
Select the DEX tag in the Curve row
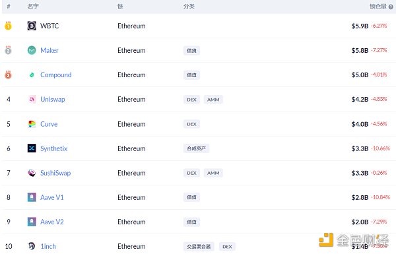(191, 124)
